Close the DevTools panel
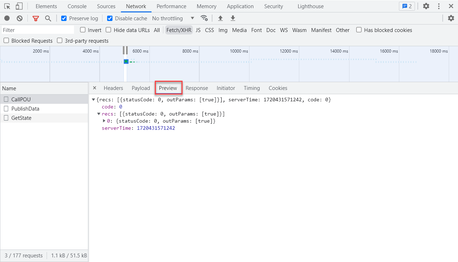 pyautogui.click(x=451, y=6)
